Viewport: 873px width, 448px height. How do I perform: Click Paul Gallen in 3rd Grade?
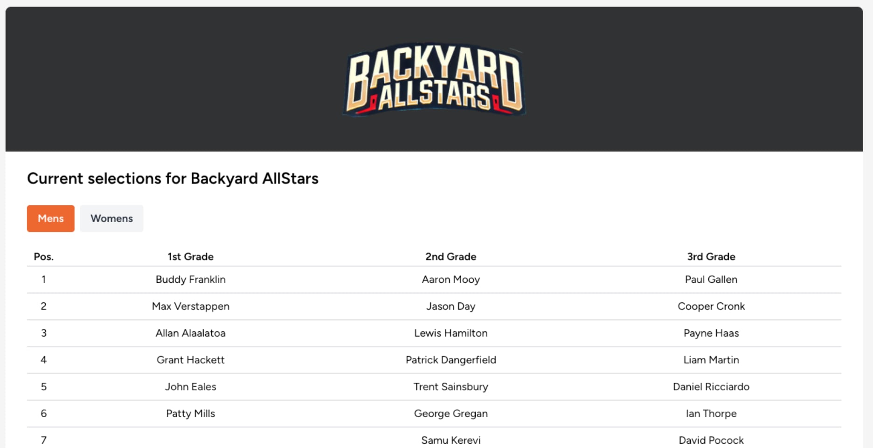(711, 280)
